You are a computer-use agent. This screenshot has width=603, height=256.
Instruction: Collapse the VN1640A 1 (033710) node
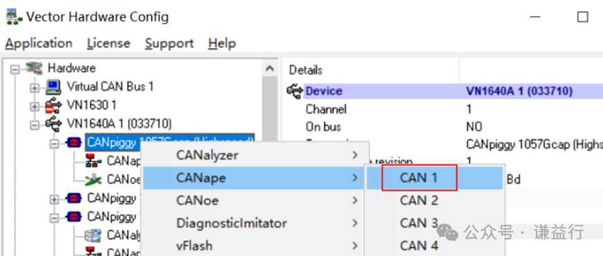point(35,125)
